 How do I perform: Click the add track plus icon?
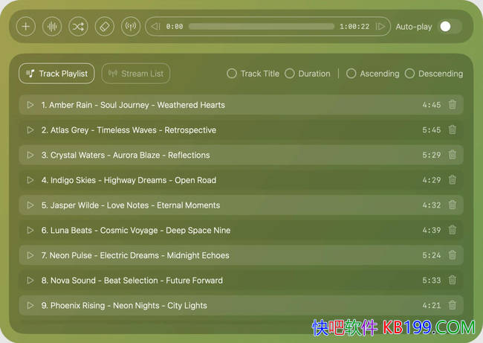click(26, 27)
